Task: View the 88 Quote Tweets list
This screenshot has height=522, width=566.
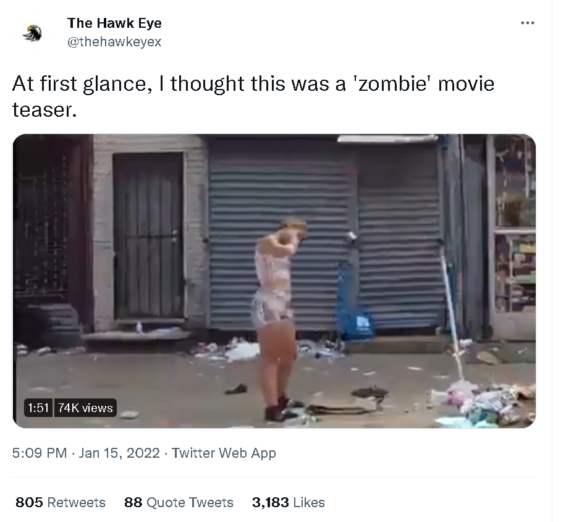Action: [x=179, y=502]
